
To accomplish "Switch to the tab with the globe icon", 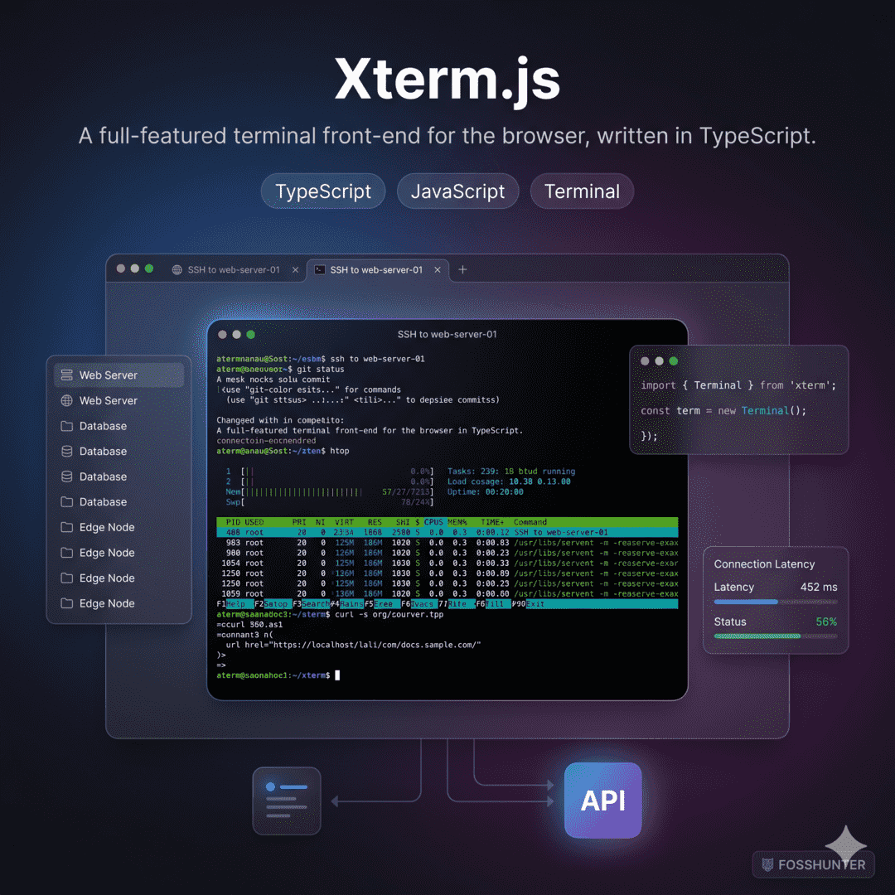I will (x=234, y=270).
